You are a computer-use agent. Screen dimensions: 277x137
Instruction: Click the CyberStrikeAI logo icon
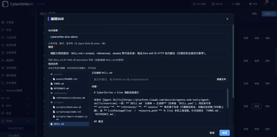pos(5,4)
